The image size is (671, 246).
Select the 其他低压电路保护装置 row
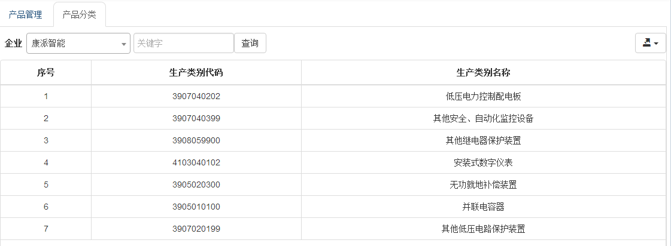[x=483, y=229]
